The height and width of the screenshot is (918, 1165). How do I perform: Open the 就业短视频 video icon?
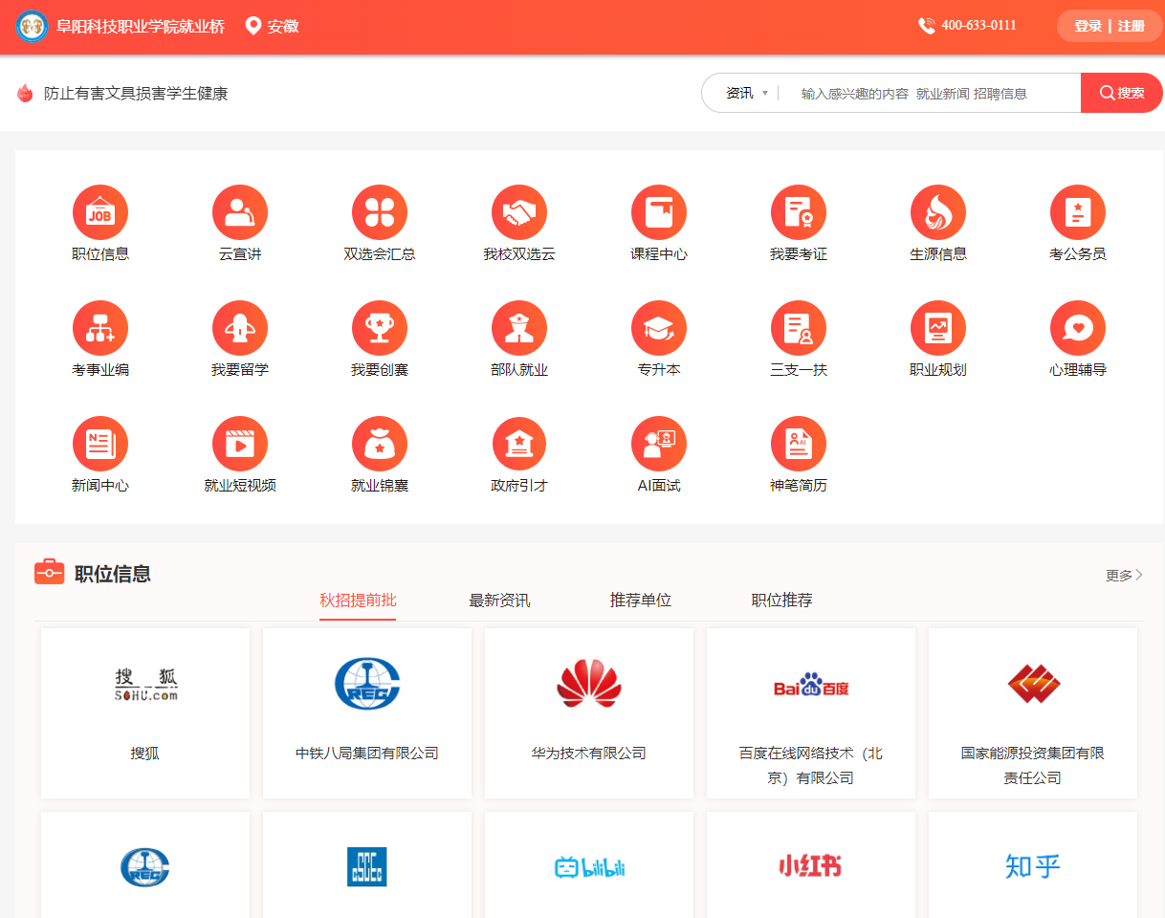coord(240,444)
